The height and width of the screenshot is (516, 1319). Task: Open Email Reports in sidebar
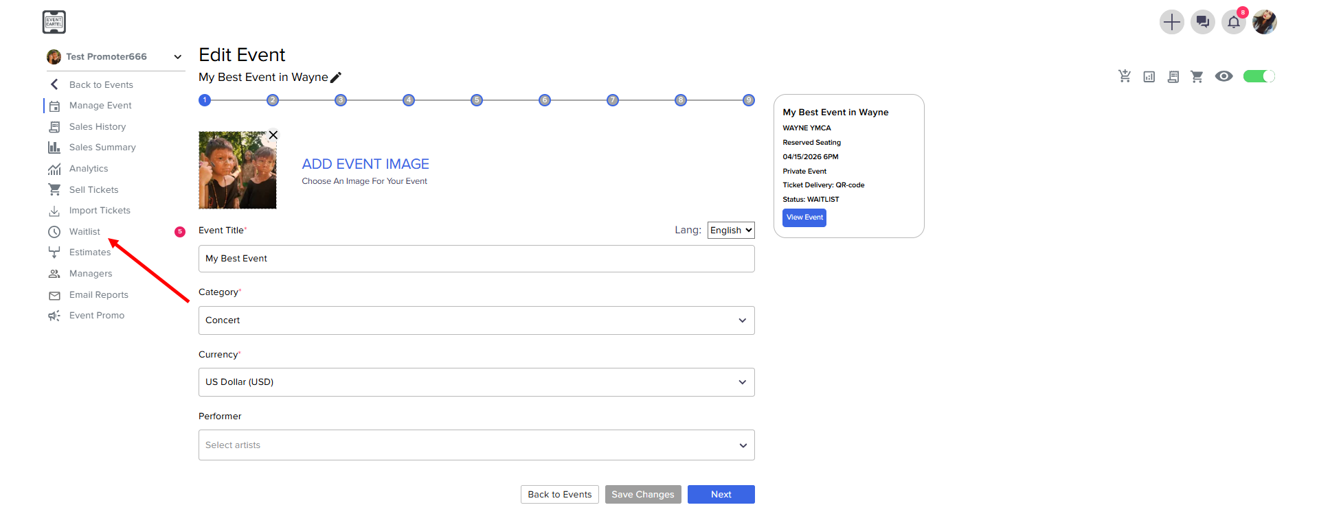click(99, 295)
